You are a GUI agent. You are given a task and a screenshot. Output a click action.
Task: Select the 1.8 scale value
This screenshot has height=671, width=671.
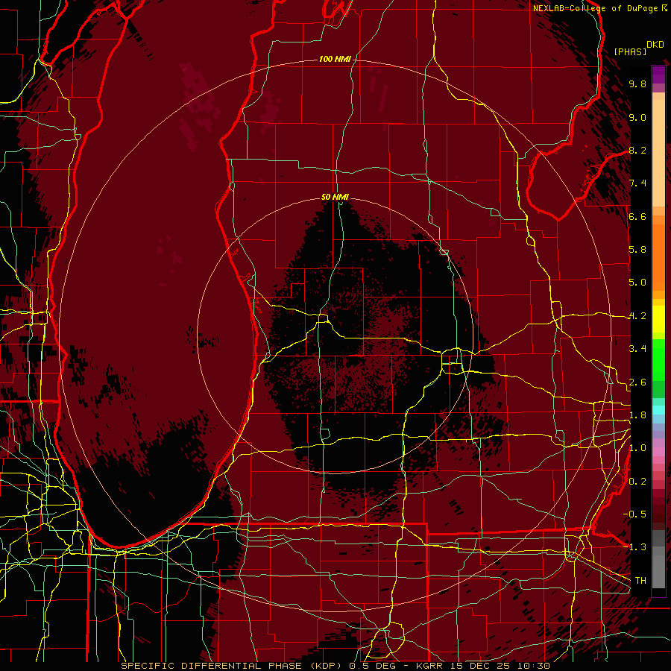[x=637, y=415]
